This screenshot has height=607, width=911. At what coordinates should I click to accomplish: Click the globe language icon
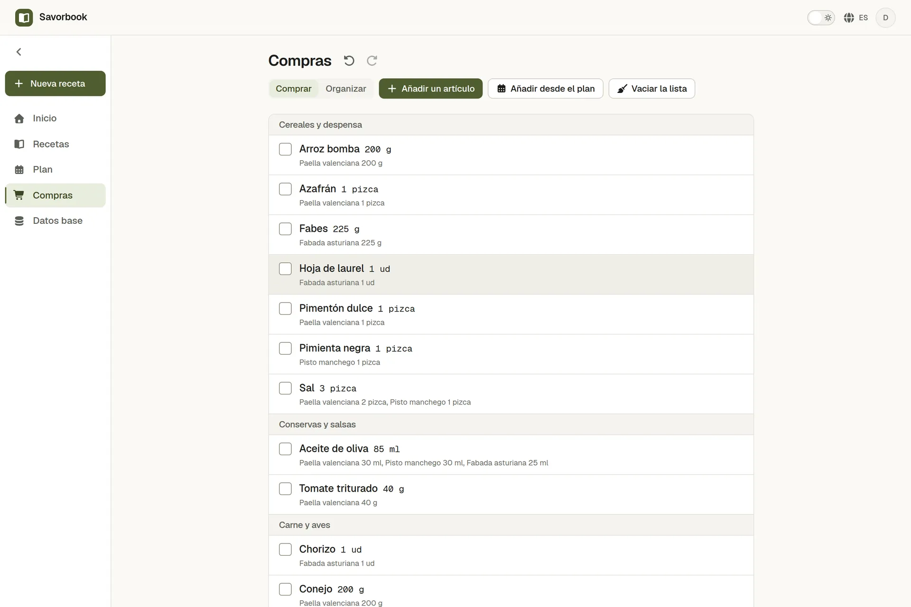click(x=849, y=18)
